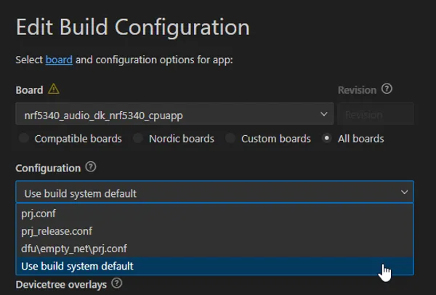Select Use build system default option
This screenshot has width=436, height=295.
click(78, 266)
